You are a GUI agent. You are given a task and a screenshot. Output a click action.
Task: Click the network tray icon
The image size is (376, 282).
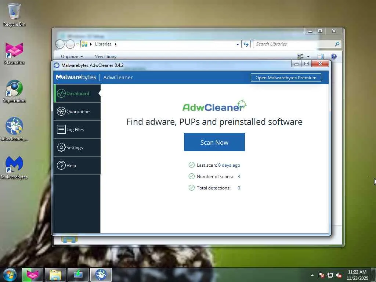(x=330, y=275)
